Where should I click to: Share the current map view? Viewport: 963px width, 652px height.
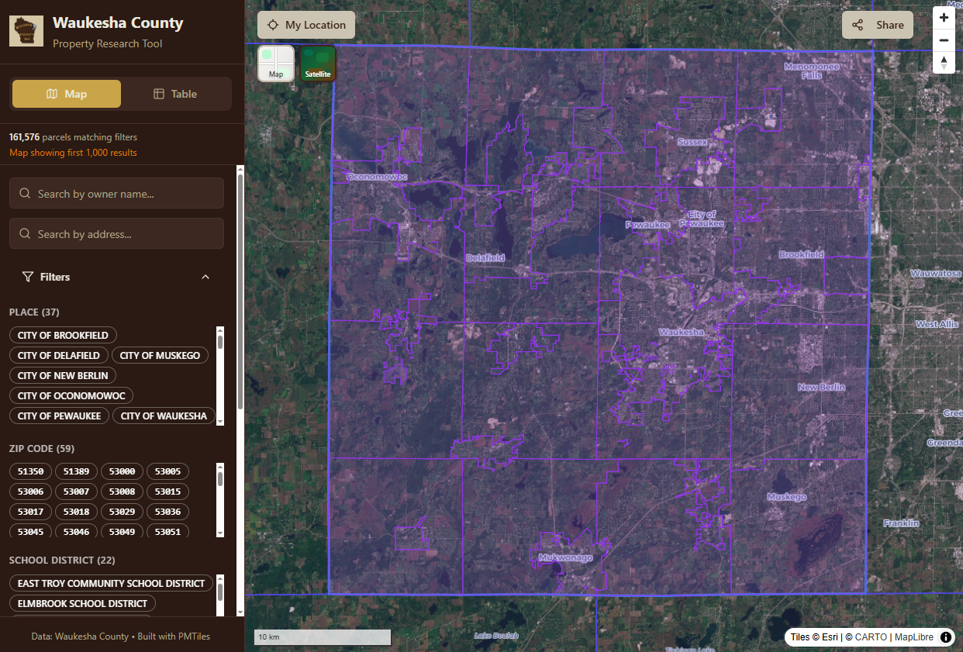click(878, 25)
